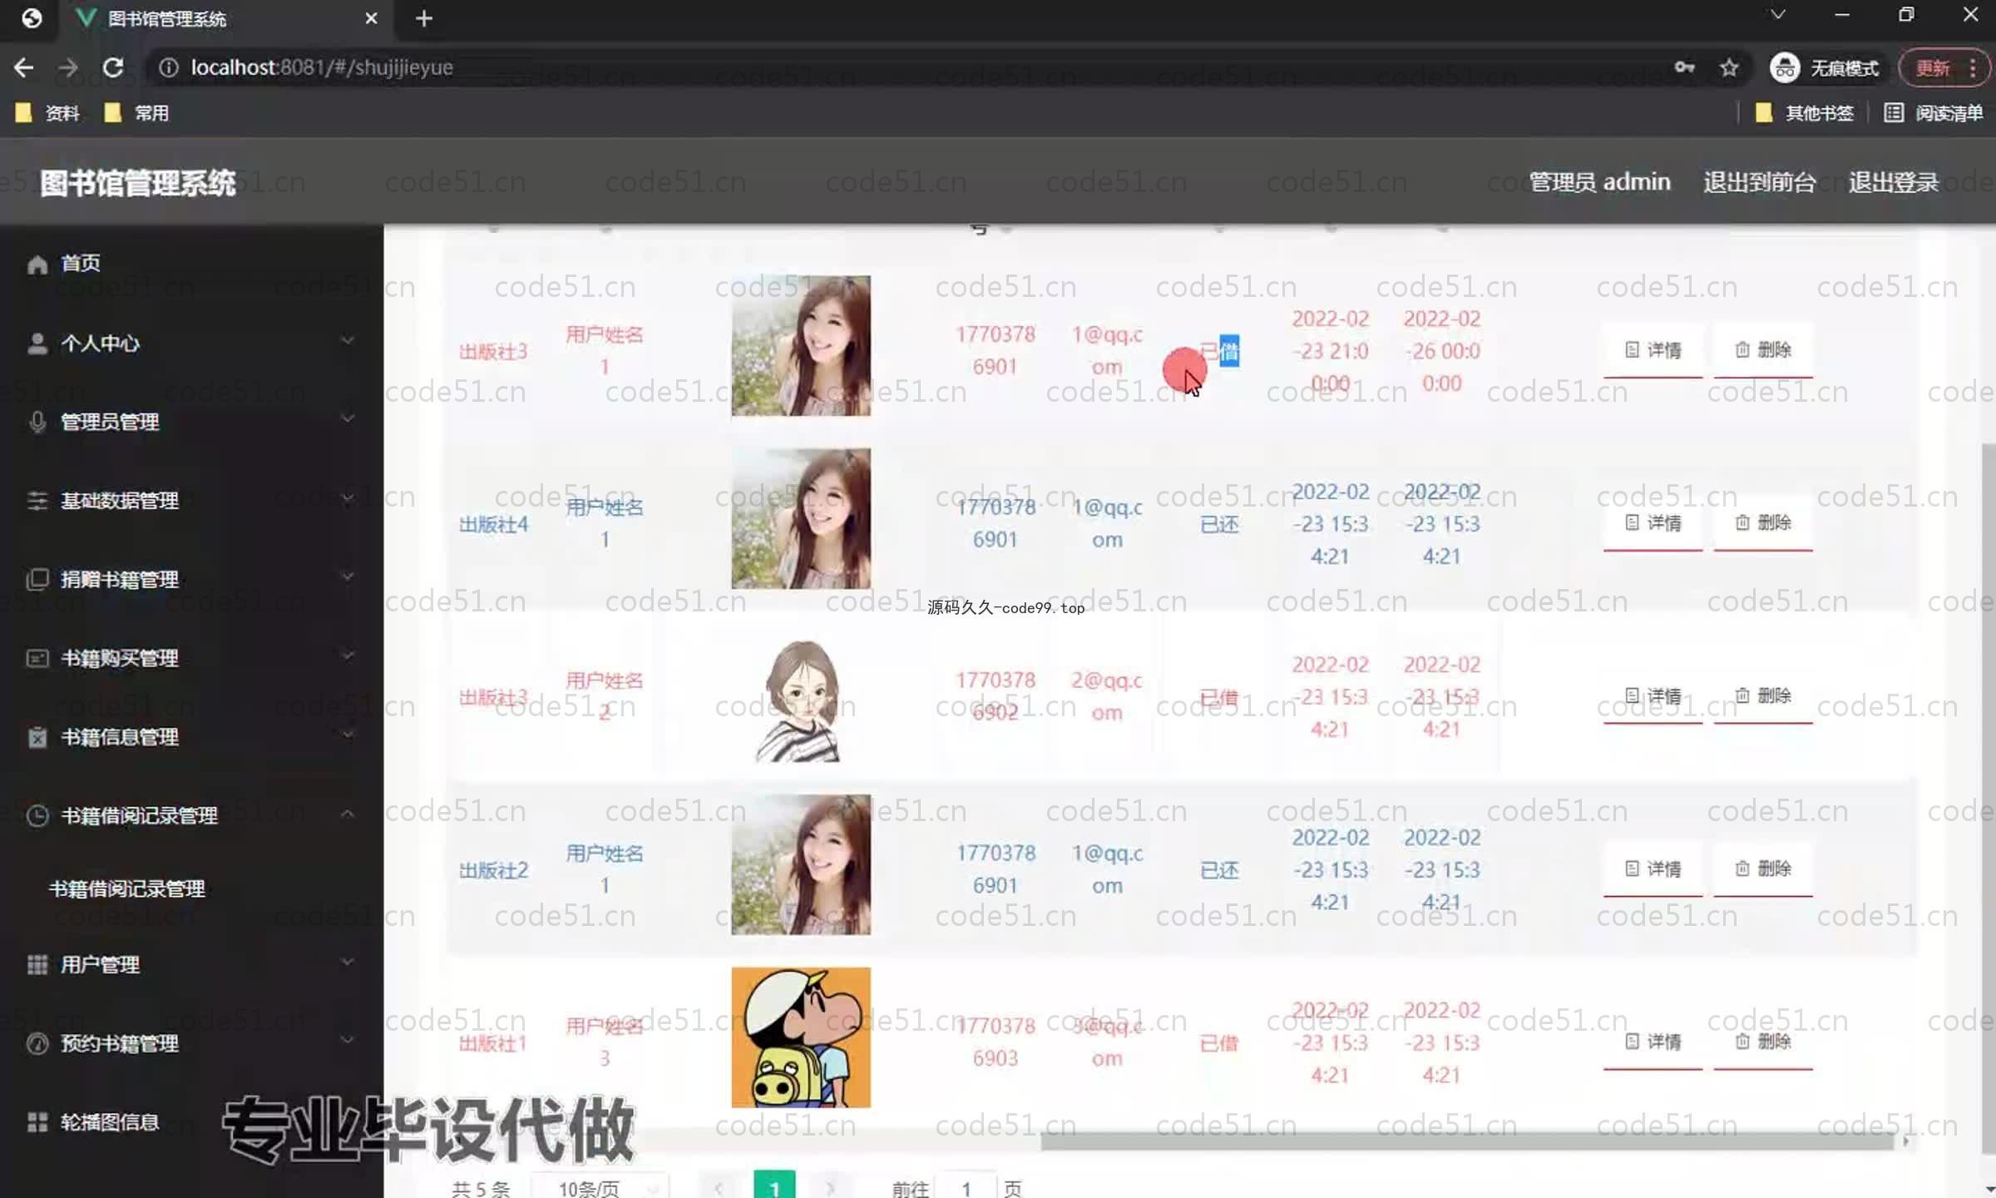
Task: Expand the 书籍信息管理 chevron
Action: pos(348,733)
